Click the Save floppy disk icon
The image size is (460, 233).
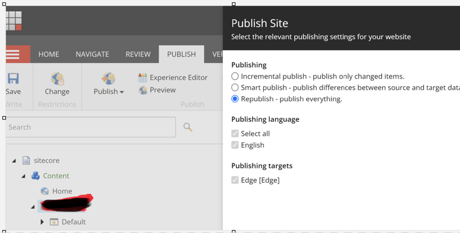(x=13, y=78)
